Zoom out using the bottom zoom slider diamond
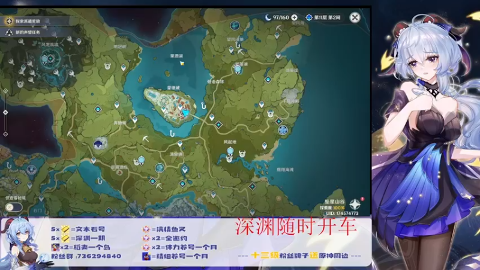 5,134
